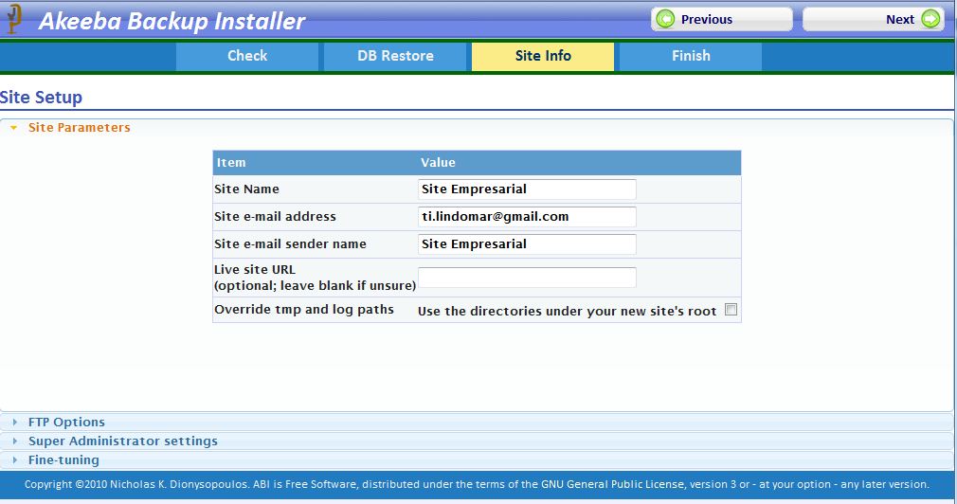Viewport: 957px width, 504px height.
Task: Click the 'Override tmp and log paths' label
Action: 304,310
